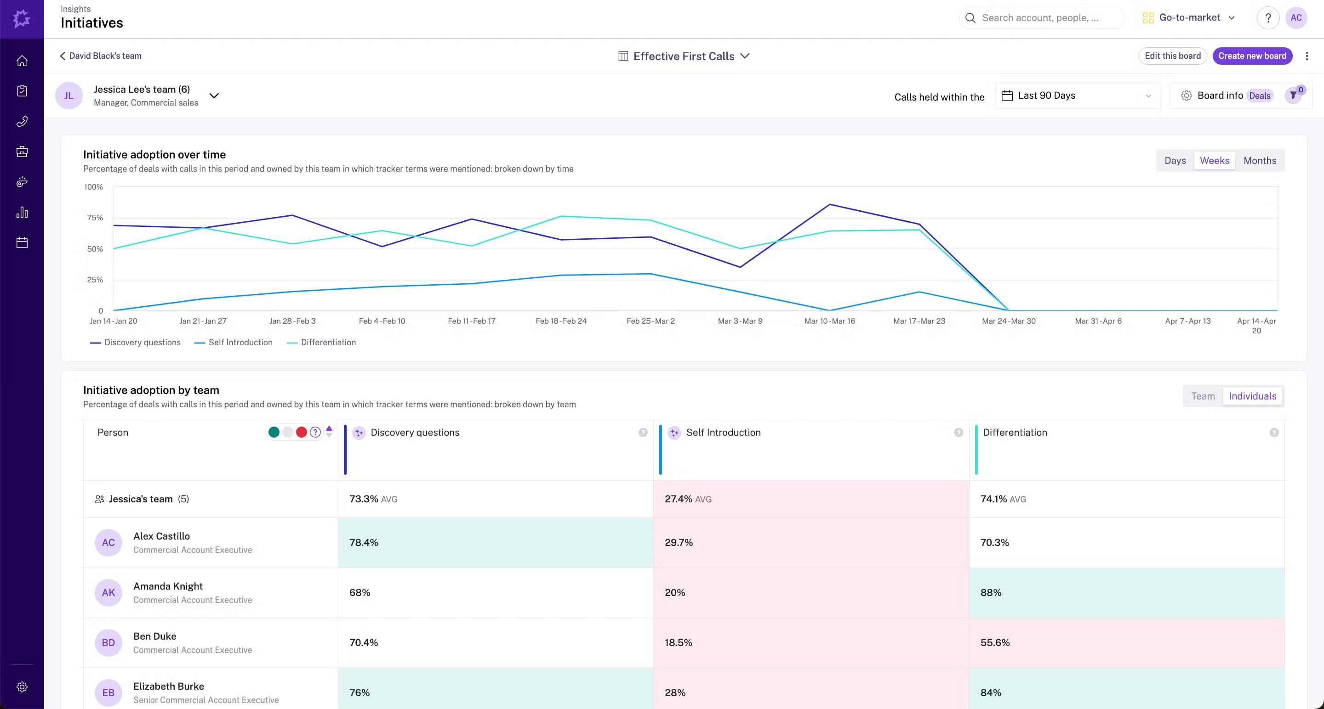Open the Last 90 Days date dropdown
This screenshot has height=709, width=1324.
tap(1077, 96)
